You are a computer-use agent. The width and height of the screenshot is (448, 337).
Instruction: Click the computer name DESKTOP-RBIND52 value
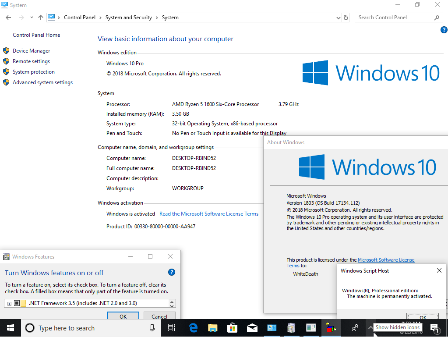tap(194, 158)
